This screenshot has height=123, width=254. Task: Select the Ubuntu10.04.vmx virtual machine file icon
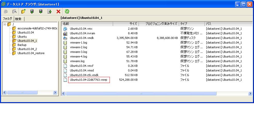pos(65,29)
